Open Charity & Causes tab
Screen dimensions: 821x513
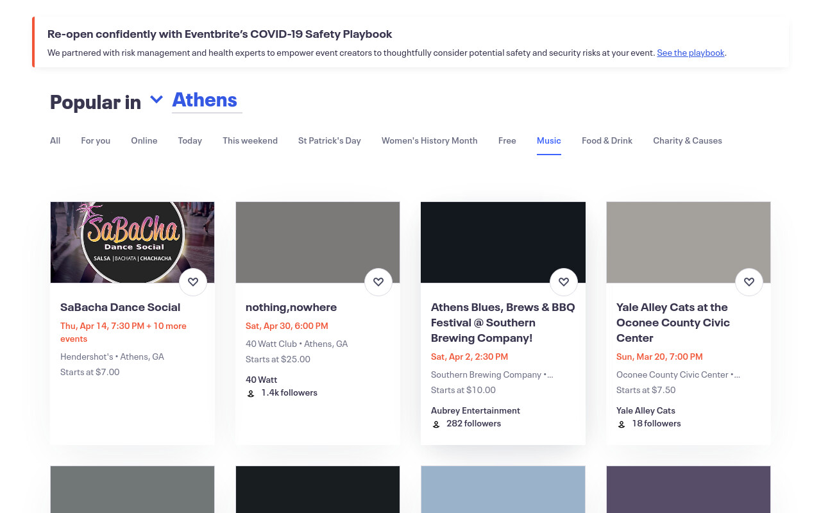688,140
